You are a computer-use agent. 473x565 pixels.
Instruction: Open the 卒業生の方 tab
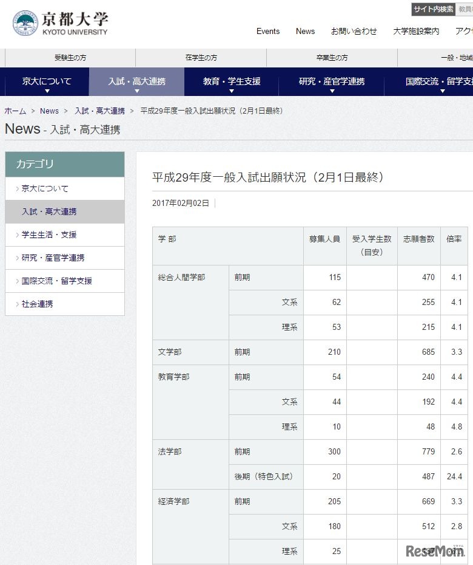coord(332,58)
